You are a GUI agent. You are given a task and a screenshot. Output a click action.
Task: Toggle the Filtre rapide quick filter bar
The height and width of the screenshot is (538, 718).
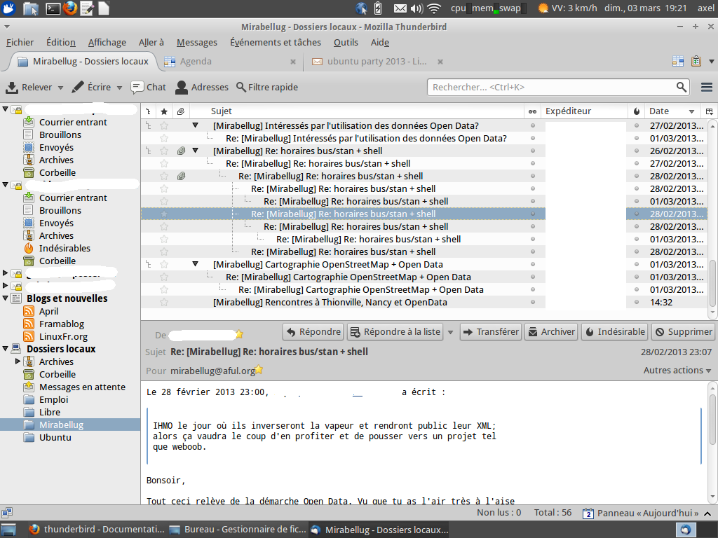click(x=267, y=87)
